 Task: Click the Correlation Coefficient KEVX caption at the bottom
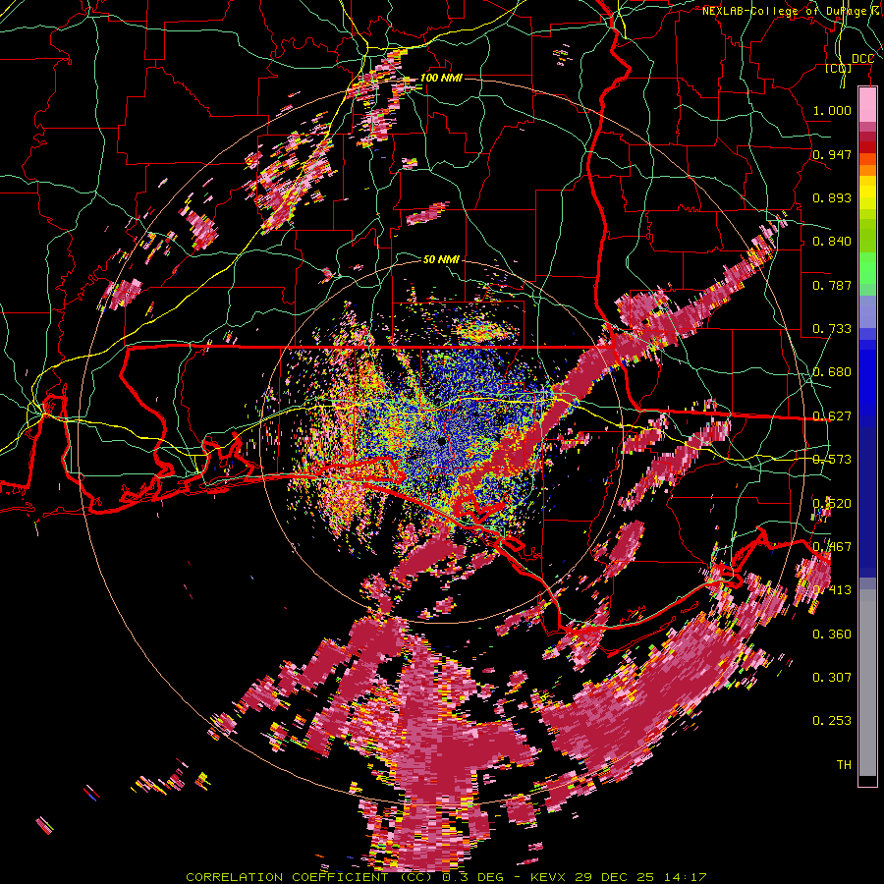click(446, 877)
